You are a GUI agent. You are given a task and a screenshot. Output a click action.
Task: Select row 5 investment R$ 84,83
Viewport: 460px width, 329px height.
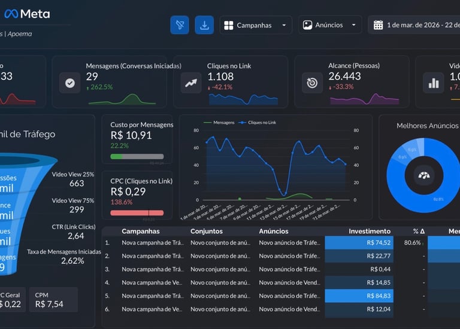coord(359,296)
